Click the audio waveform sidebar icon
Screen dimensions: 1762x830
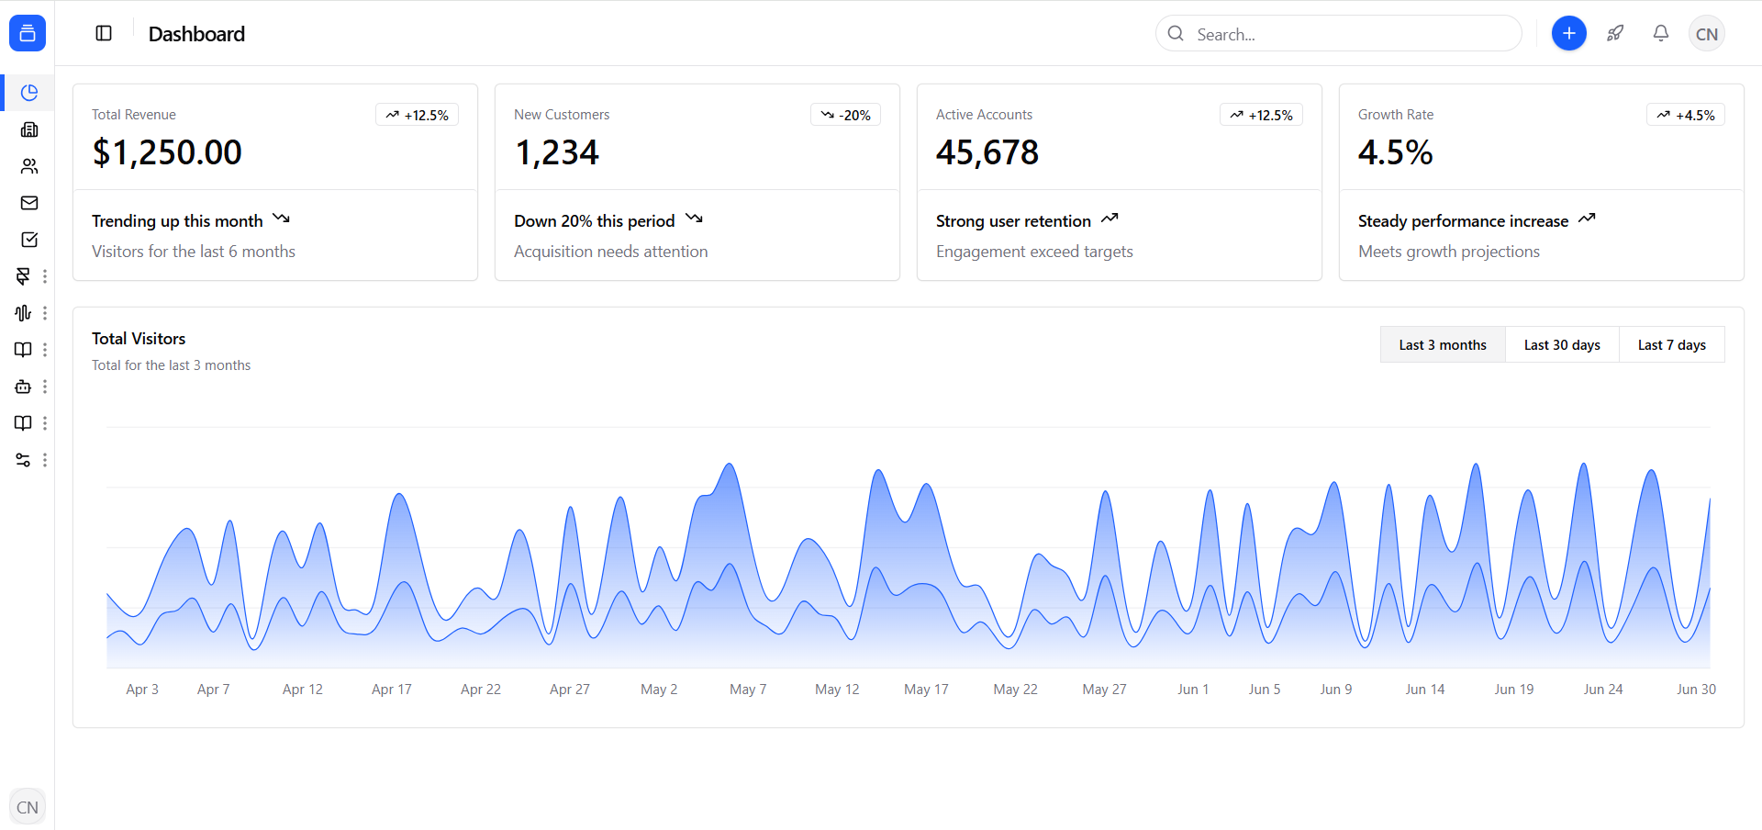(23, 313)
